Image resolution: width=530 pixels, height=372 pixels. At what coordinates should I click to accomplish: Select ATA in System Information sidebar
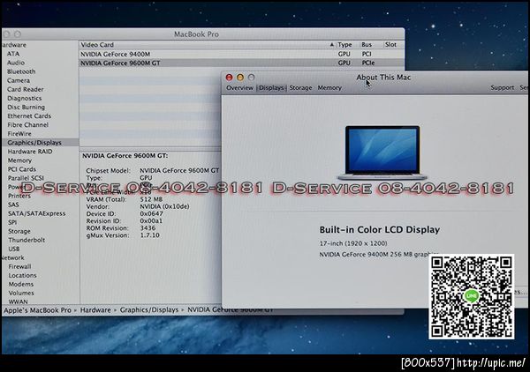point(13,54)
